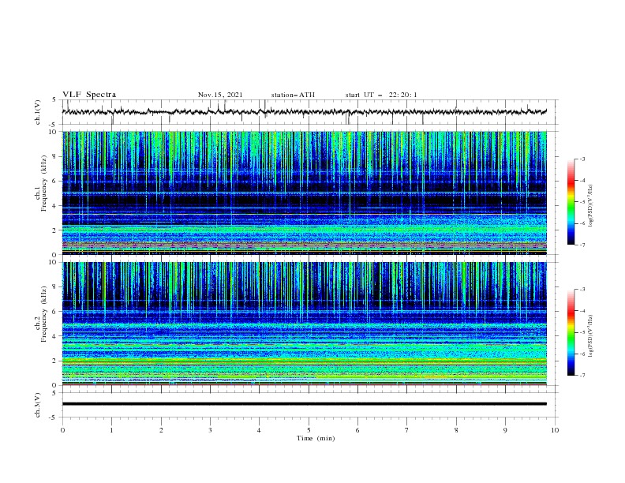This screenshot has height=483, width=625.
Task: Click the ch.1 spectrogram color bar
Action: [571, 202]
